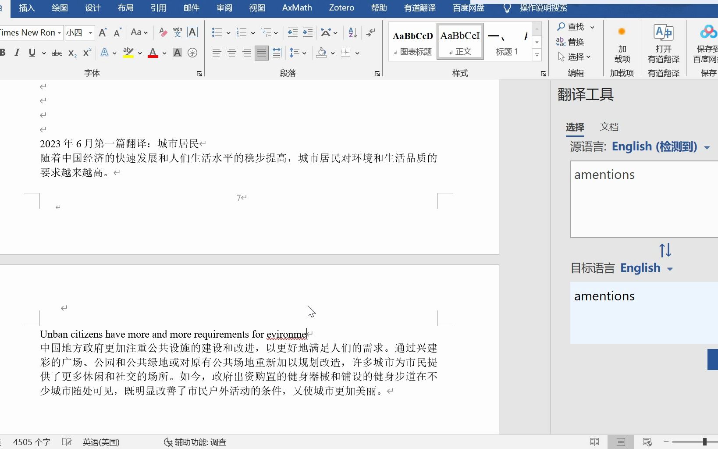Open phonetic guide (wén) tool

pyautogui.click(x=178, y=32)
